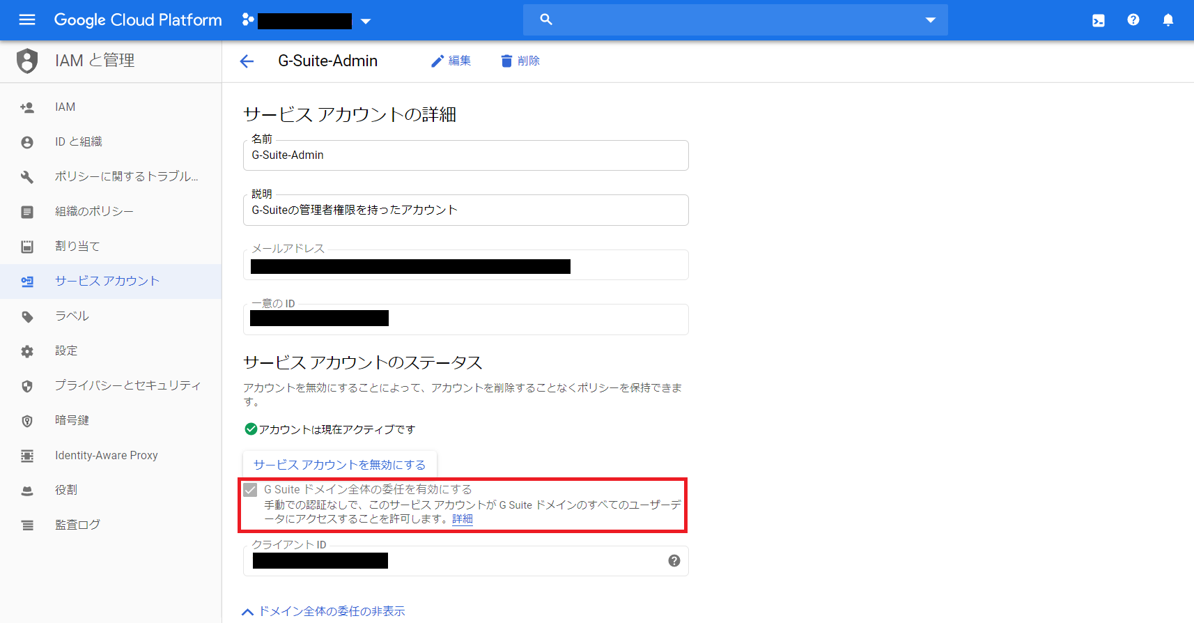This screenshot has width=1194, height=623.
Task: Focus the top search field
Action: tap(735, 20)
